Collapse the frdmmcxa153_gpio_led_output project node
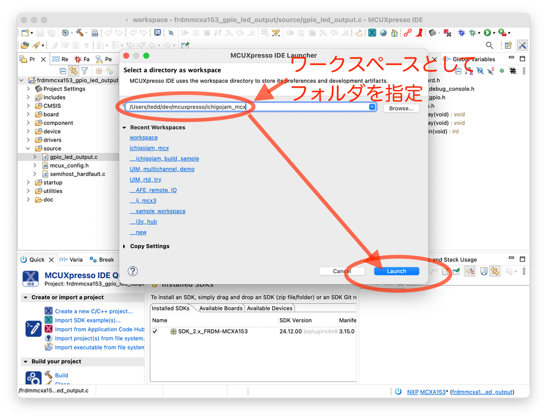 pyautogui.click(x=22, y=81)
